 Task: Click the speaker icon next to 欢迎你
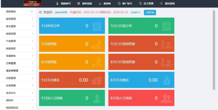(40, 12)
